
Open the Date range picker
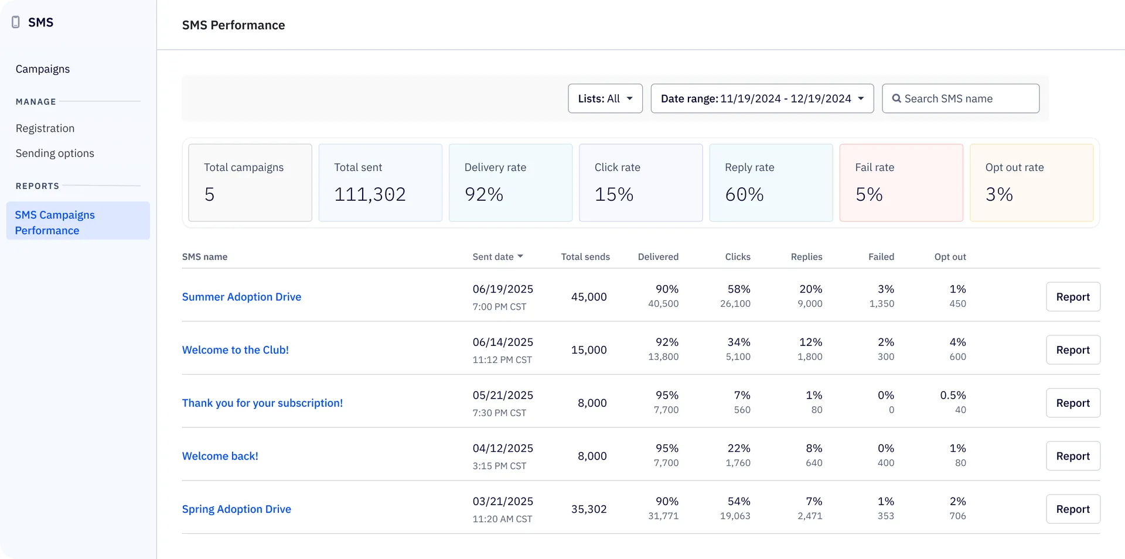coord(762,98)
